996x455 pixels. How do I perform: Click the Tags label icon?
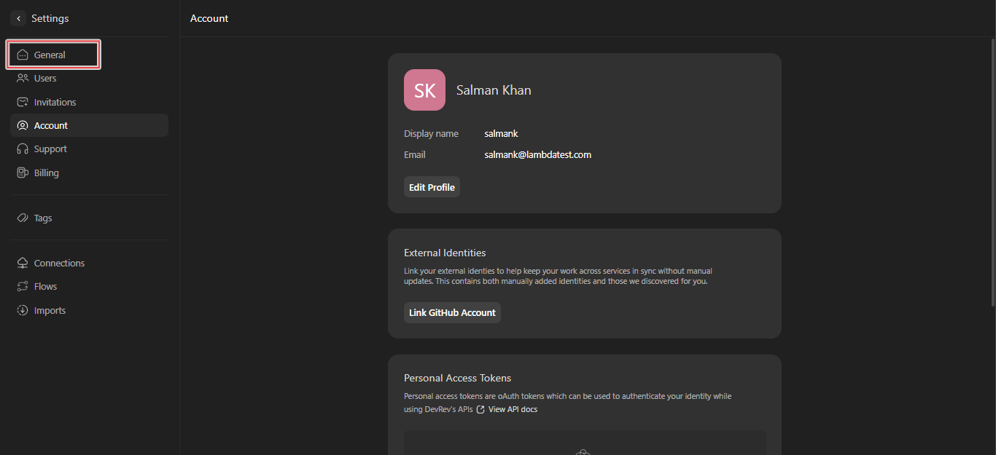23,218
